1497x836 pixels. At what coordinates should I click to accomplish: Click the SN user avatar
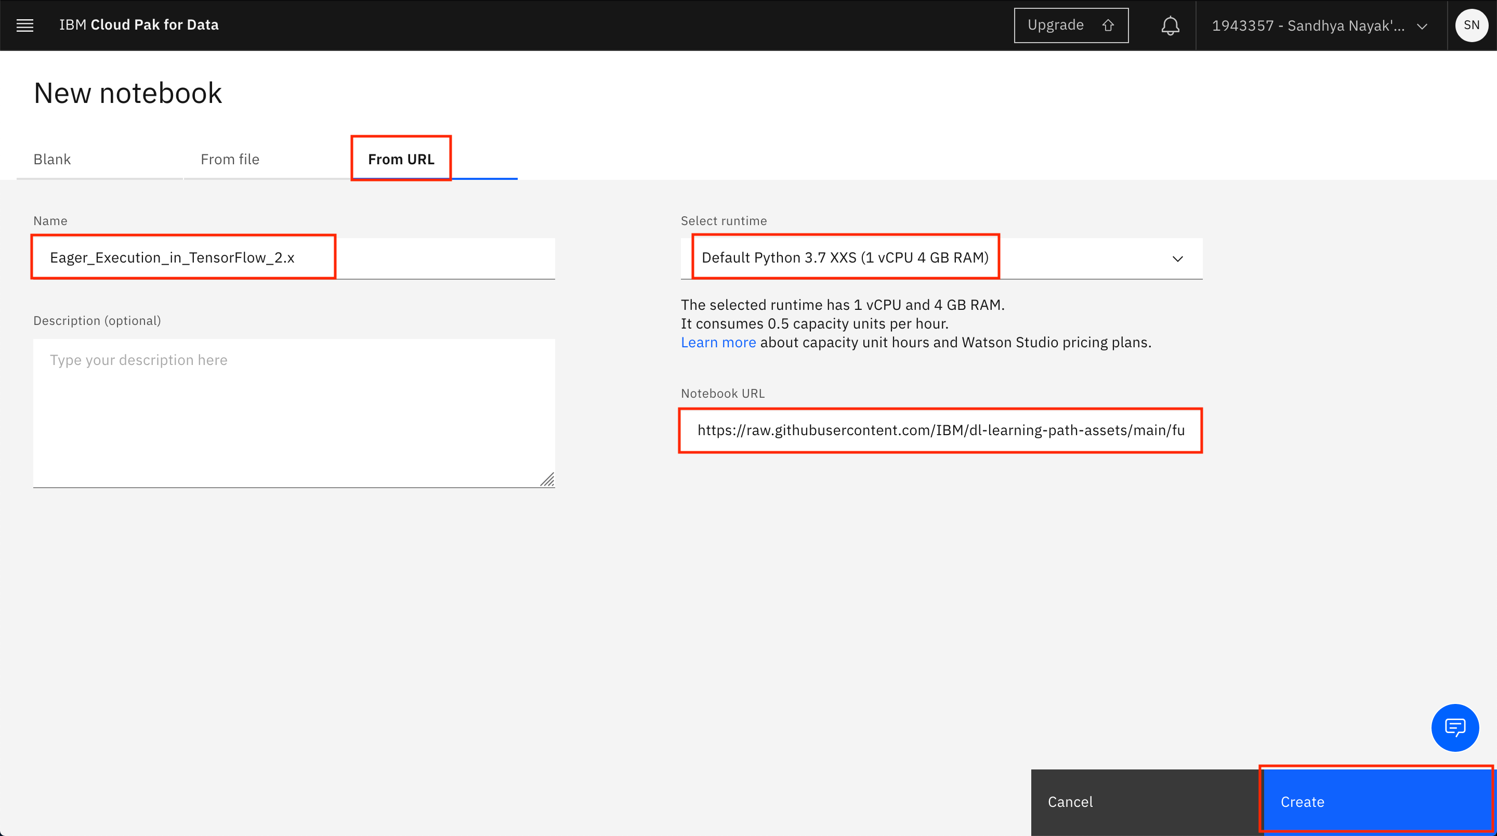[1471, 25]
